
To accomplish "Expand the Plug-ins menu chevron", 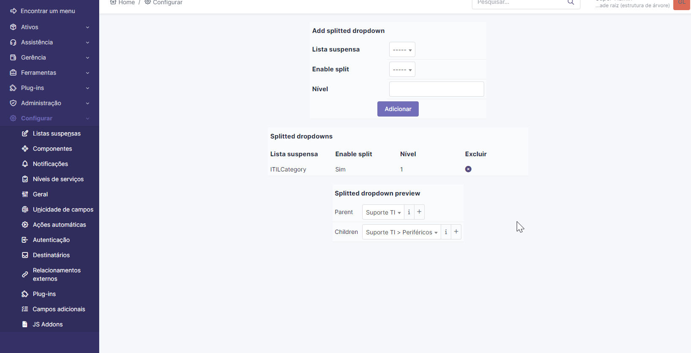I will click(87, 88).
